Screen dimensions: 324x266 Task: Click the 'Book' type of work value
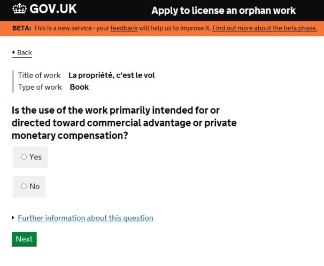coord(79,87)
